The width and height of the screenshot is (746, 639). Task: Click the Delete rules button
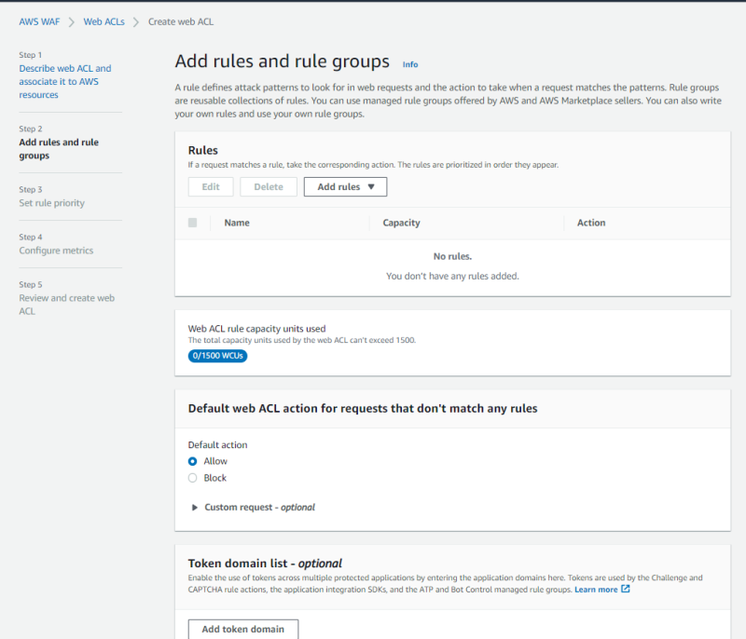tap(269, 187)
